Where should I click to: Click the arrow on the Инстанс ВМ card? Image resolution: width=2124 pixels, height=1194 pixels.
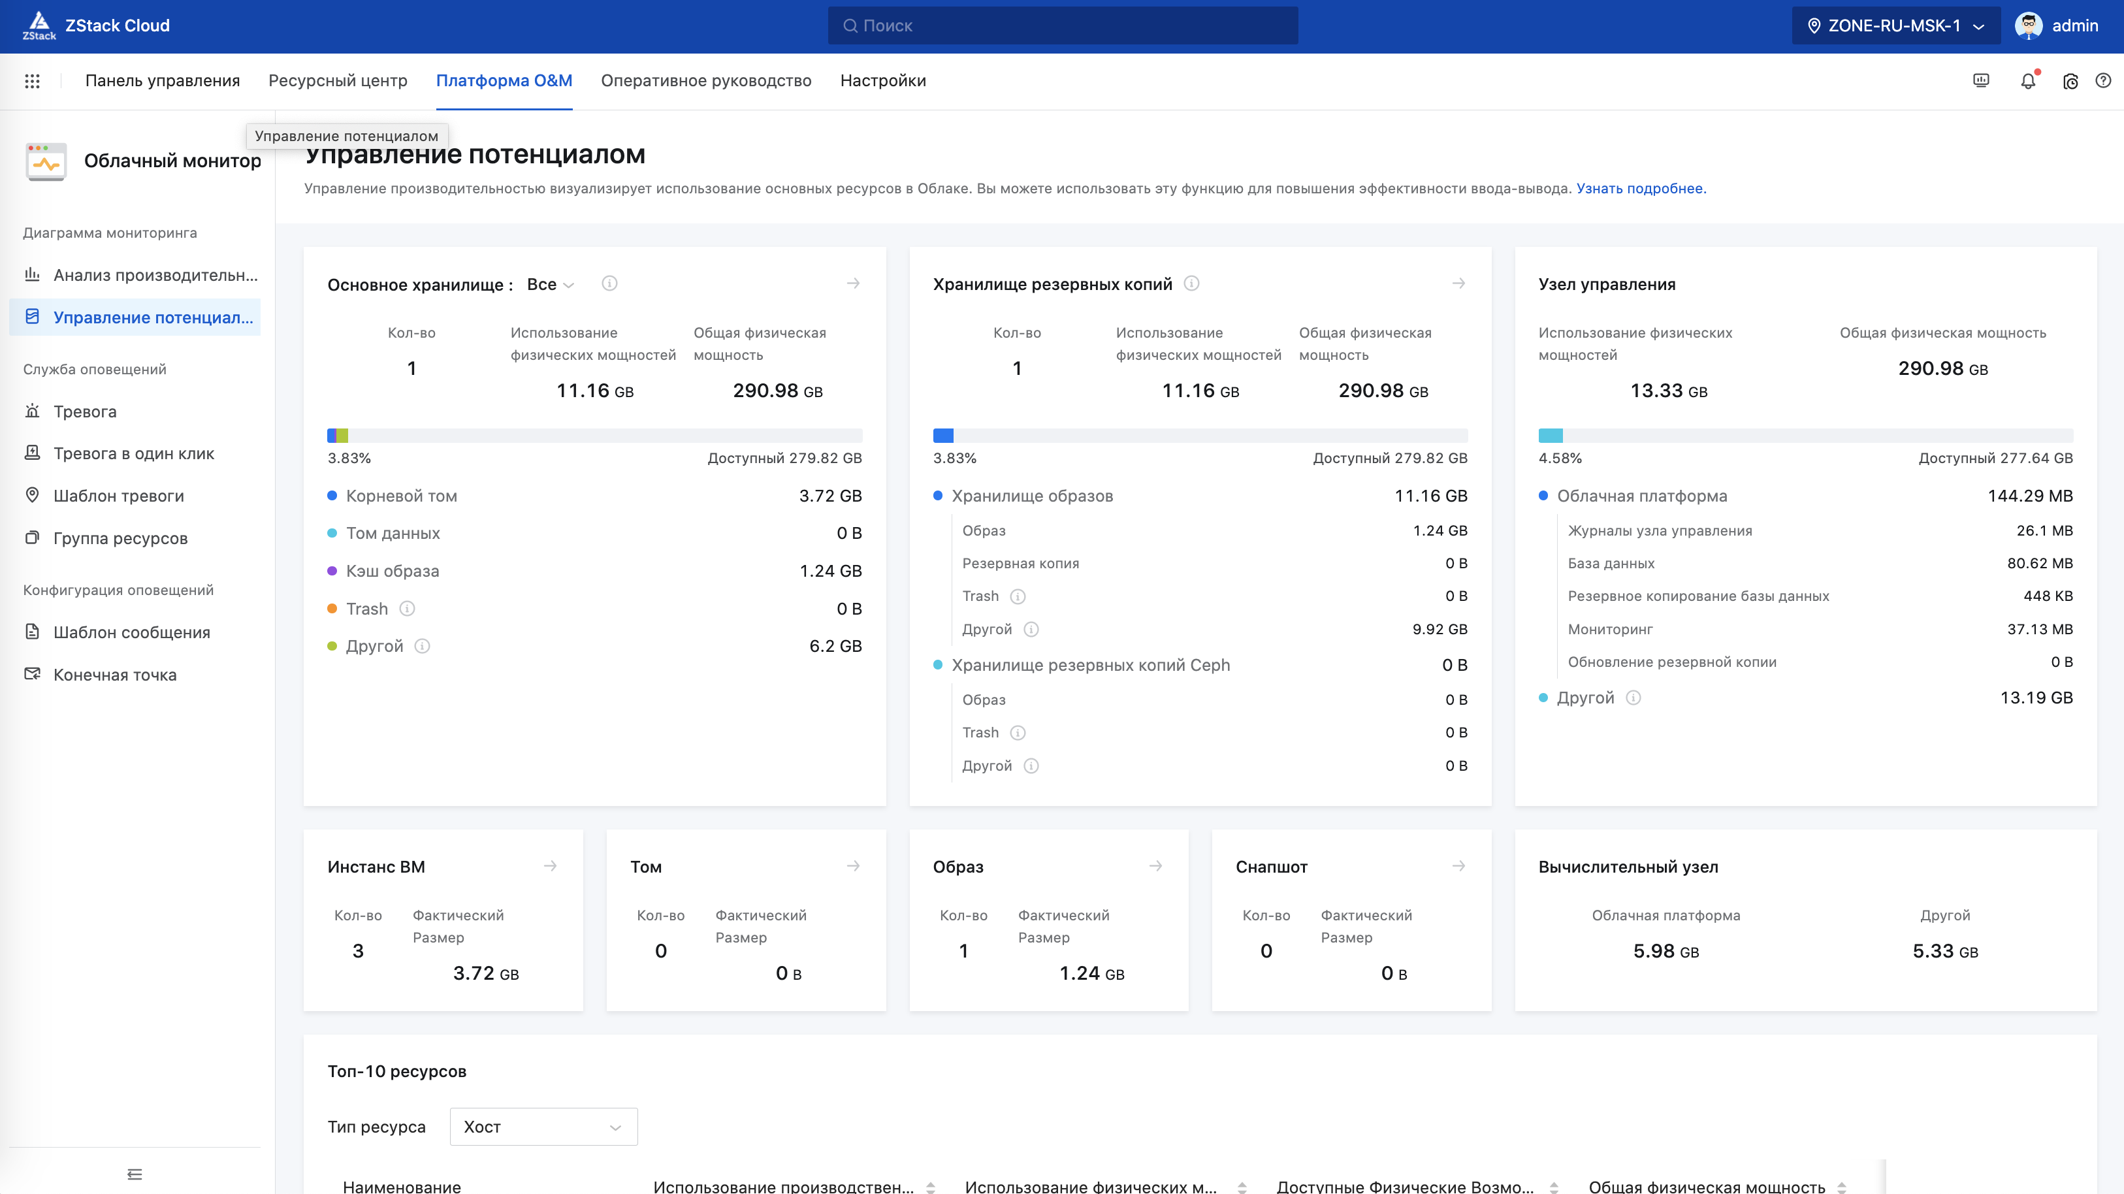point(551,866)
